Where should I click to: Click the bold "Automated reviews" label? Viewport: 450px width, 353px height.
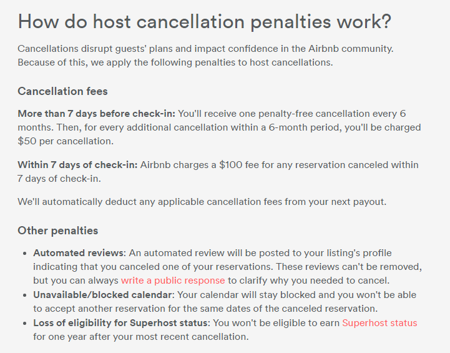(x=79, y=252)
